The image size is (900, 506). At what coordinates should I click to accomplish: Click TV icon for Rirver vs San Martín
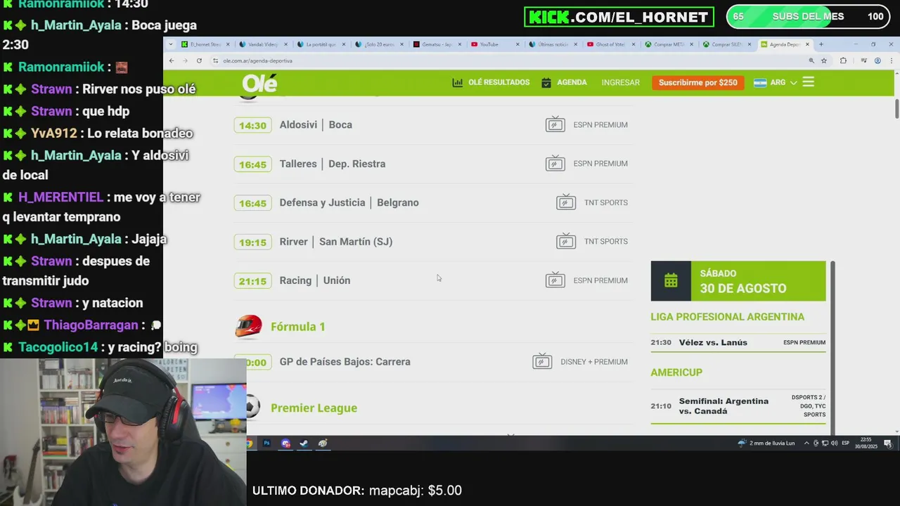tap(566, 241)
